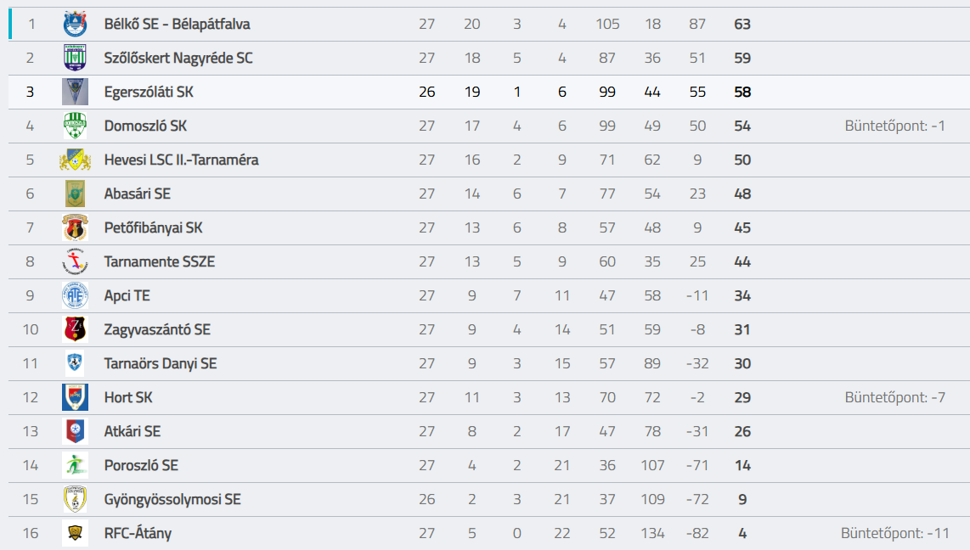Click Bélkő SE's 63 points value
The image size is (970, 550).
click(x=742, y=24)
